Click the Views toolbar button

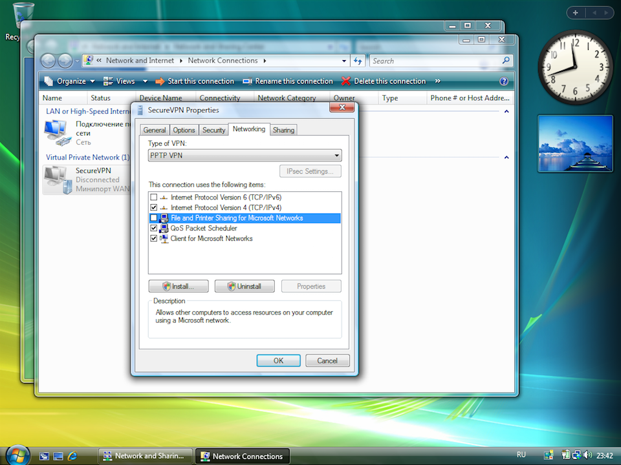point(119,81)
